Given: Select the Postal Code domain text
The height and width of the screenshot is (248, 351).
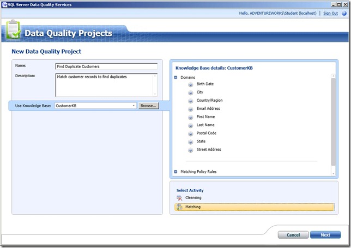Looking at the screenshot, I should tap(207, 133).
